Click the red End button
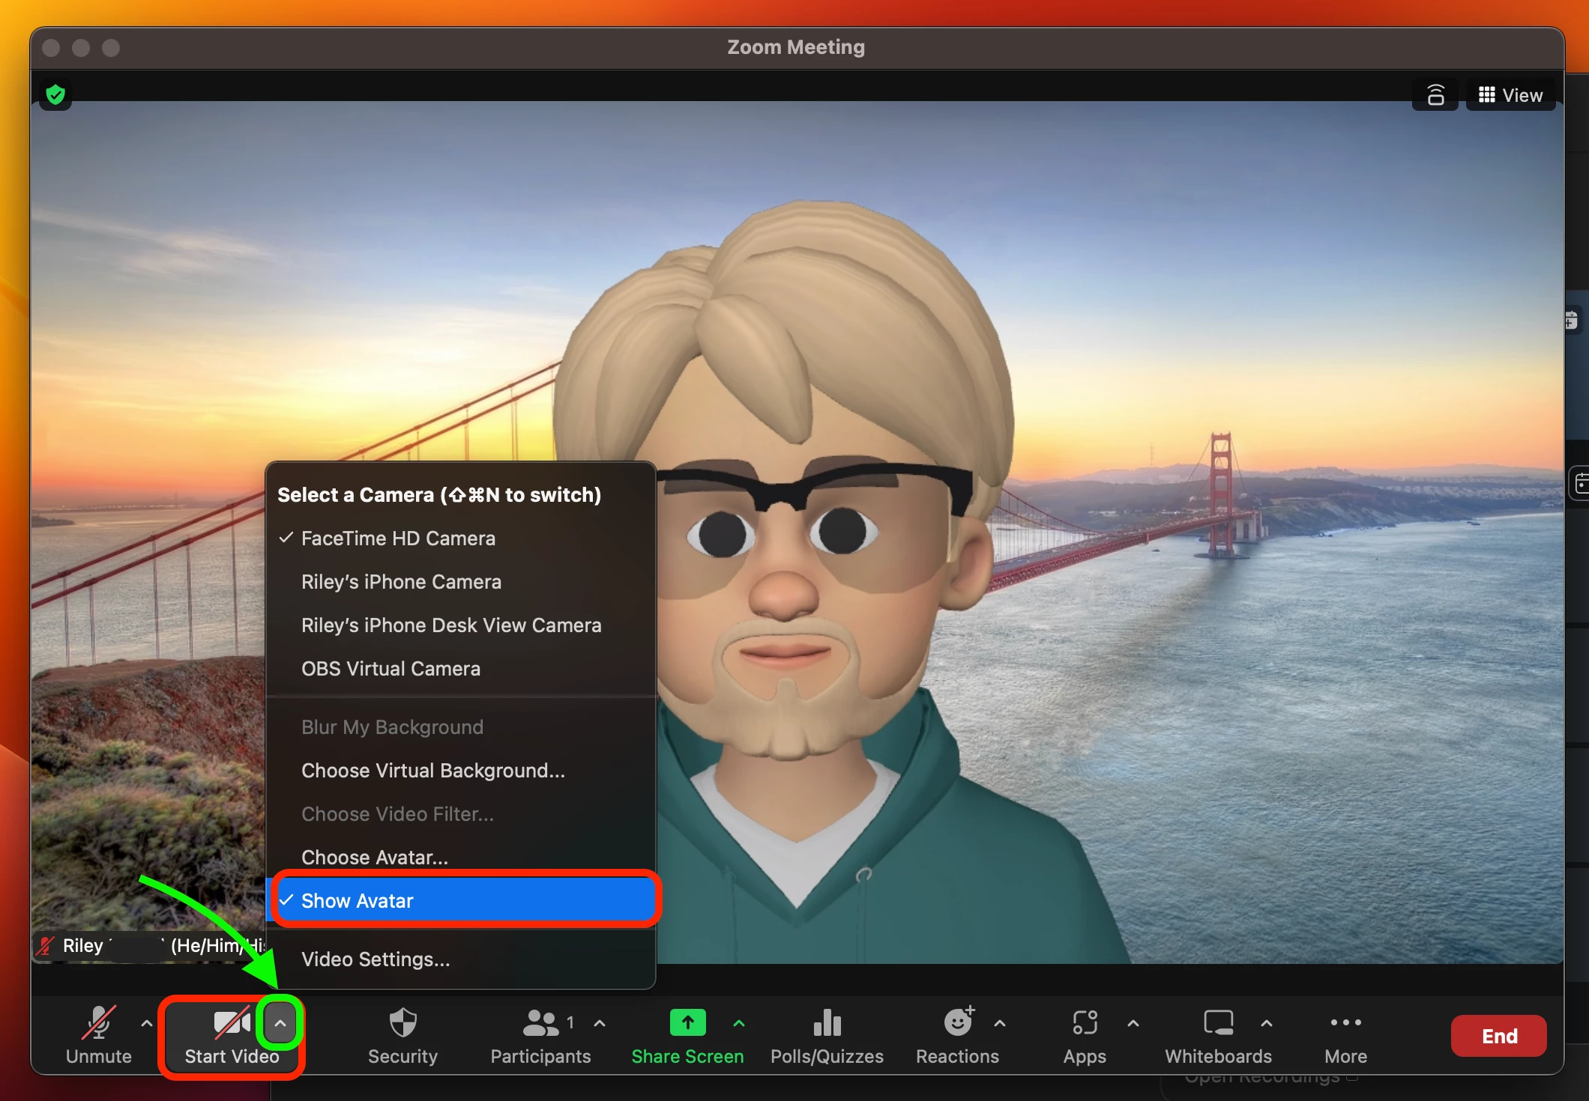The height and width of the screenshot is (1101, 1589). (x=1499, y=1036)
